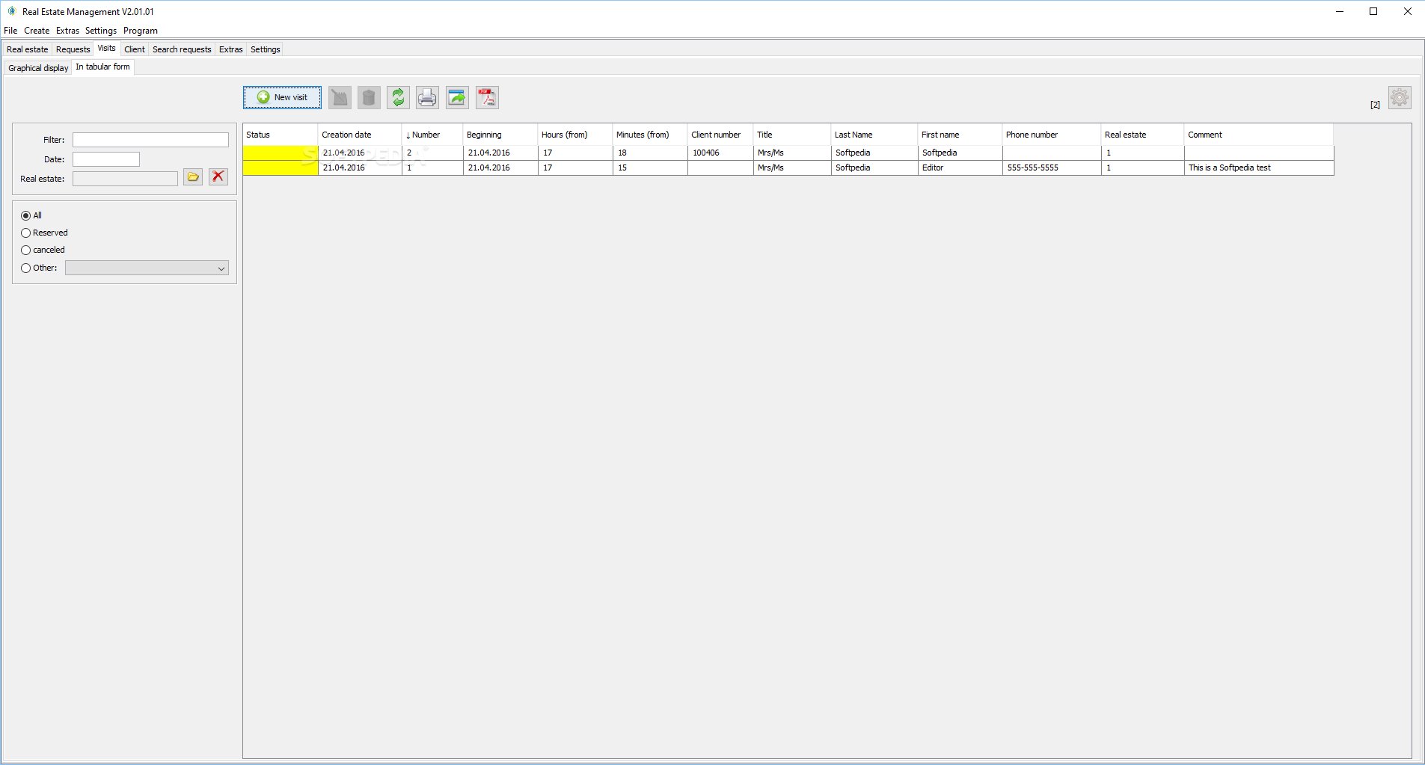The image size is (1425, 765).
Task: Select first name 'Softpedia' cell in row 2
Action: 960,153
